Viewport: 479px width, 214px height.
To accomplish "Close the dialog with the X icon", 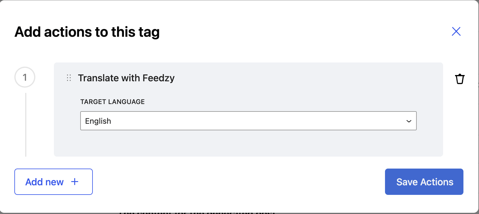I will pyautogui.click(x=456, y=31).
